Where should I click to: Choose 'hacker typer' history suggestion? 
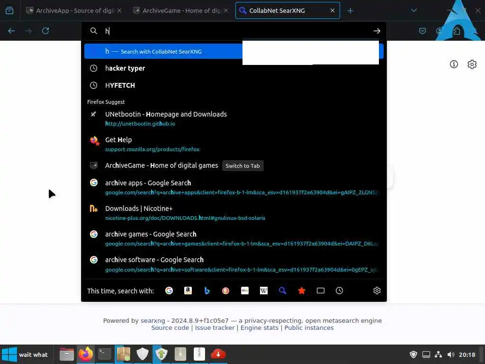coord(234,68)
